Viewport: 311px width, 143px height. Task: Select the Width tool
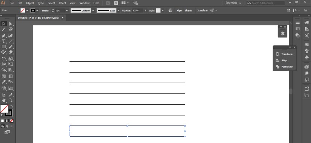pos(4,64)
